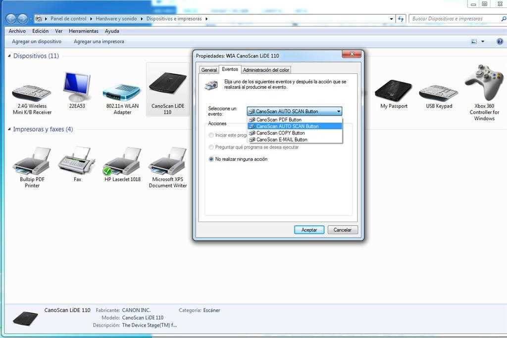507x338 pixels.
Task: Switch to the Administración del color tab
Action: tap(266, 70)
